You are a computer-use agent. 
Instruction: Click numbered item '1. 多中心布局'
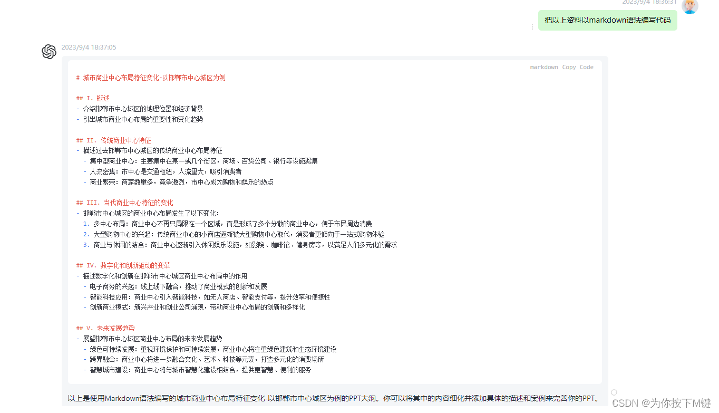(x=228, y=224)
